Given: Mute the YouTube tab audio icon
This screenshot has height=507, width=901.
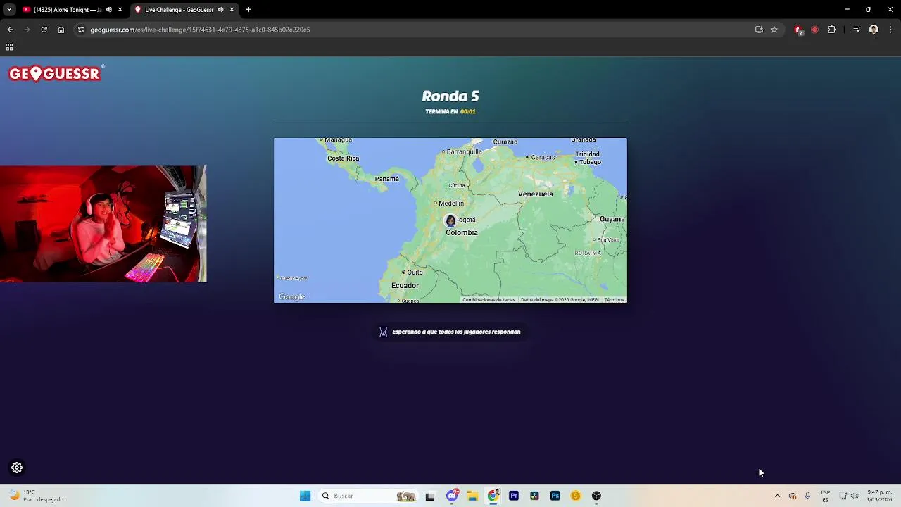Looking at the screenshot, I should pos(108,10).
